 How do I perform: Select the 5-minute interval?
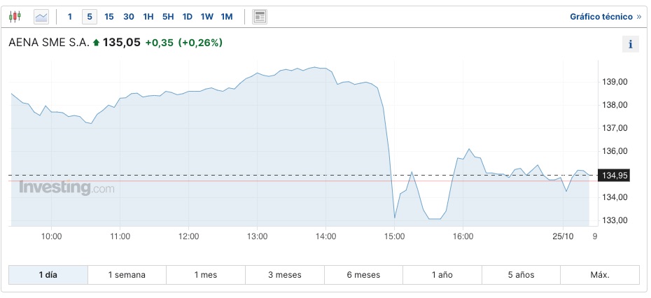(89, 16)
